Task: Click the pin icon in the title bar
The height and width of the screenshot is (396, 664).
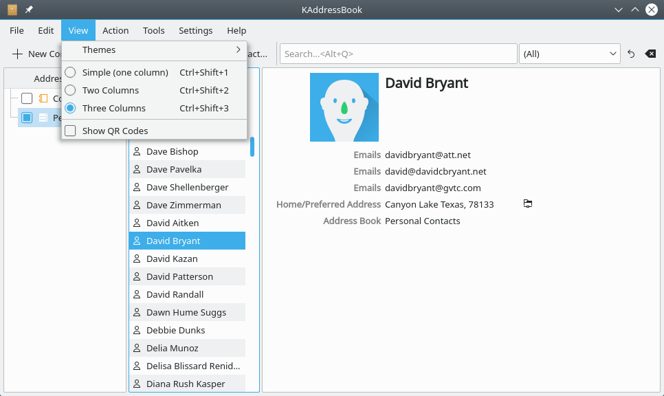Action: 29,10
